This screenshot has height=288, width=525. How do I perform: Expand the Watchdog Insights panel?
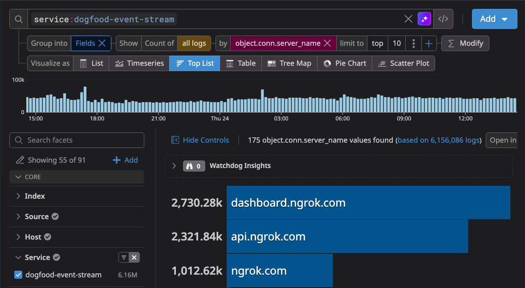(174, 166)
